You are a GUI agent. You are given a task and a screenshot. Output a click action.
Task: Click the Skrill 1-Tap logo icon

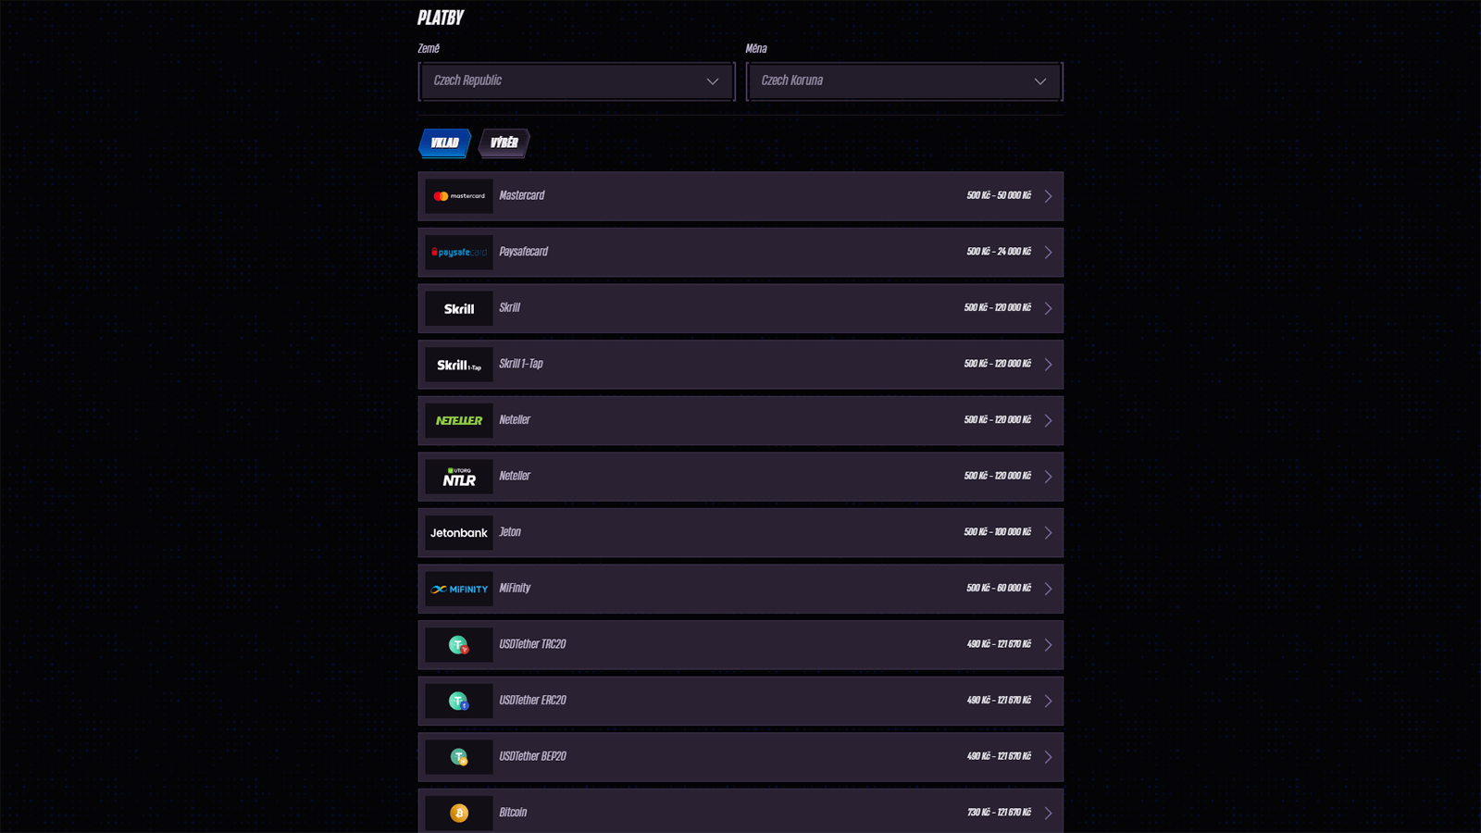click(459, 365)
